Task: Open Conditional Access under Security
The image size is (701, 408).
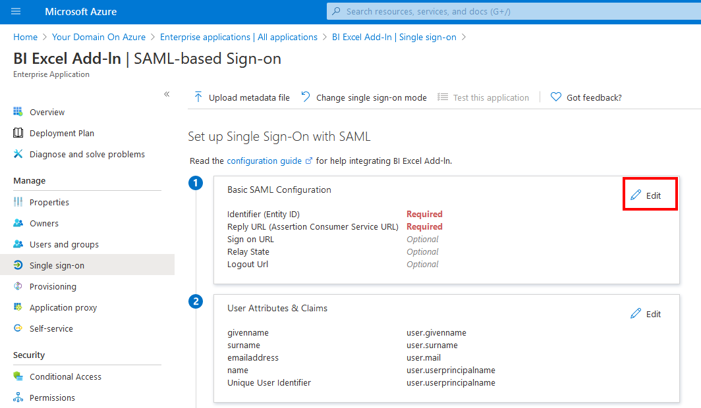Action: click(x=65, y=377)
